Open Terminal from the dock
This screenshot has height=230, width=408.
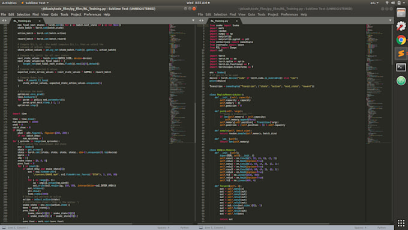pyautogui.click(x=401, y=67)
